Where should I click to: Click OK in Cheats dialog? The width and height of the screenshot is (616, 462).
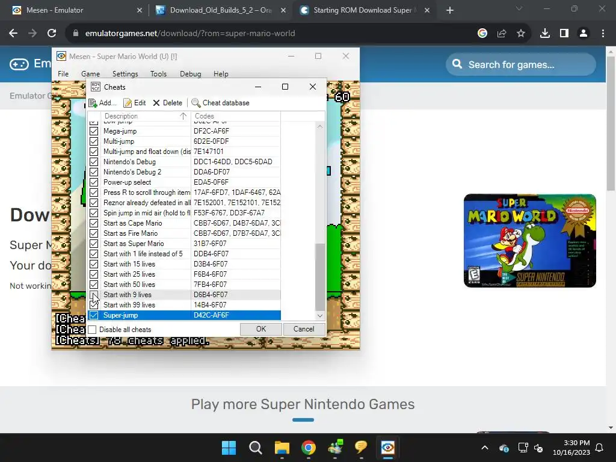[261, 329]
